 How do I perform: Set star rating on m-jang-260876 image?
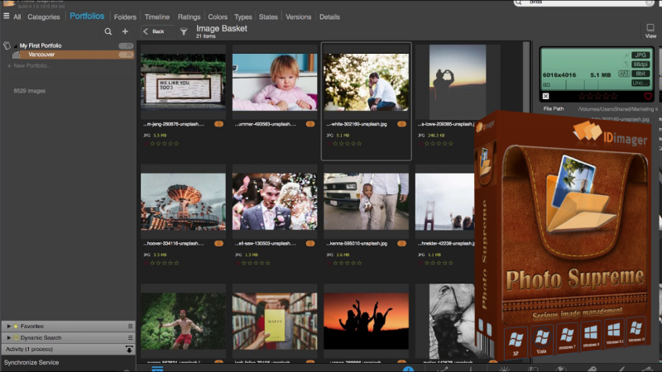click(x=165, y=144)
